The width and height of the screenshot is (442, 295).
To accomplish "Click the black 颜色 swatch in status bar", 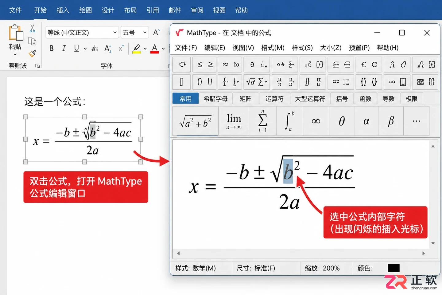I will coord(394,268).
